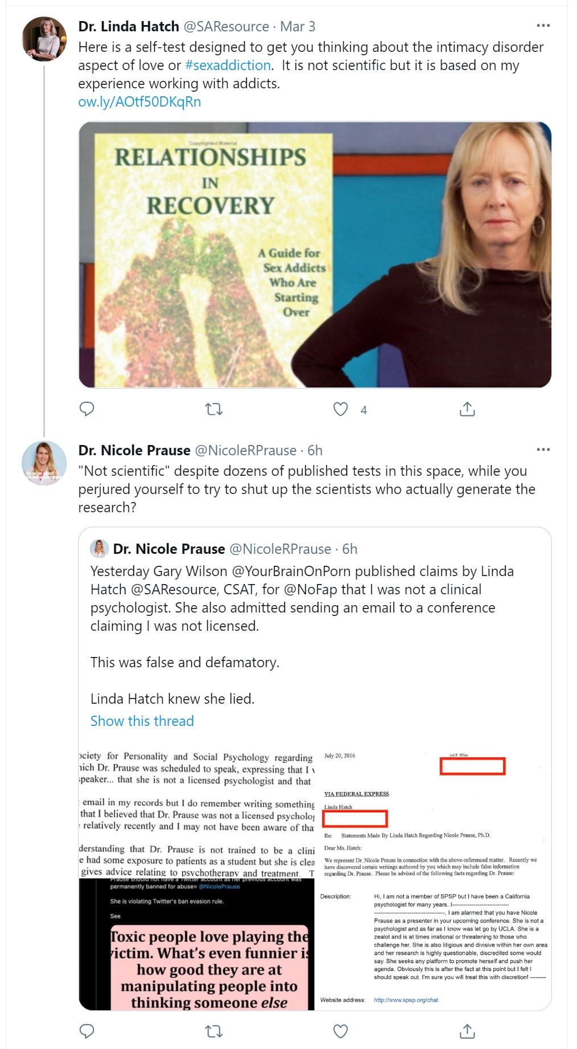577x1049 pixels.
Task: Like Dr. Nicole Prause's reply tweet
Action: 341,1031
